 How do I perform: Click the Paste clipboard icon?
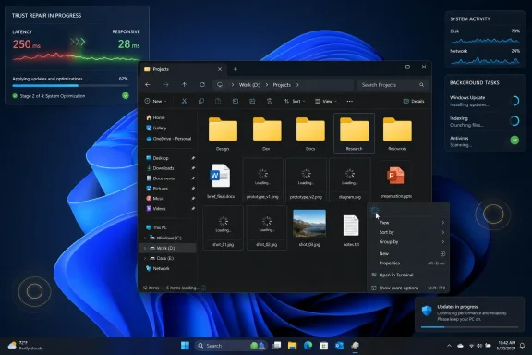pyautogui.click(x=218, y=102)
